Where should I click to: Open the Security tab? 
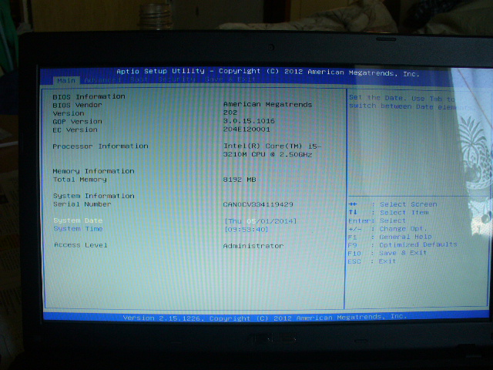pos(176,79)
